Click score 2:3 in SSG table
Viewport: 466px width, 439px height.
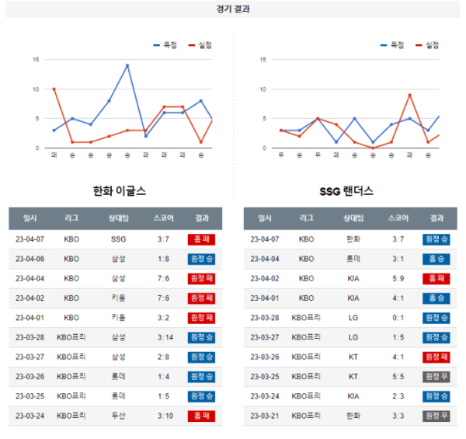tap(398, 396)
